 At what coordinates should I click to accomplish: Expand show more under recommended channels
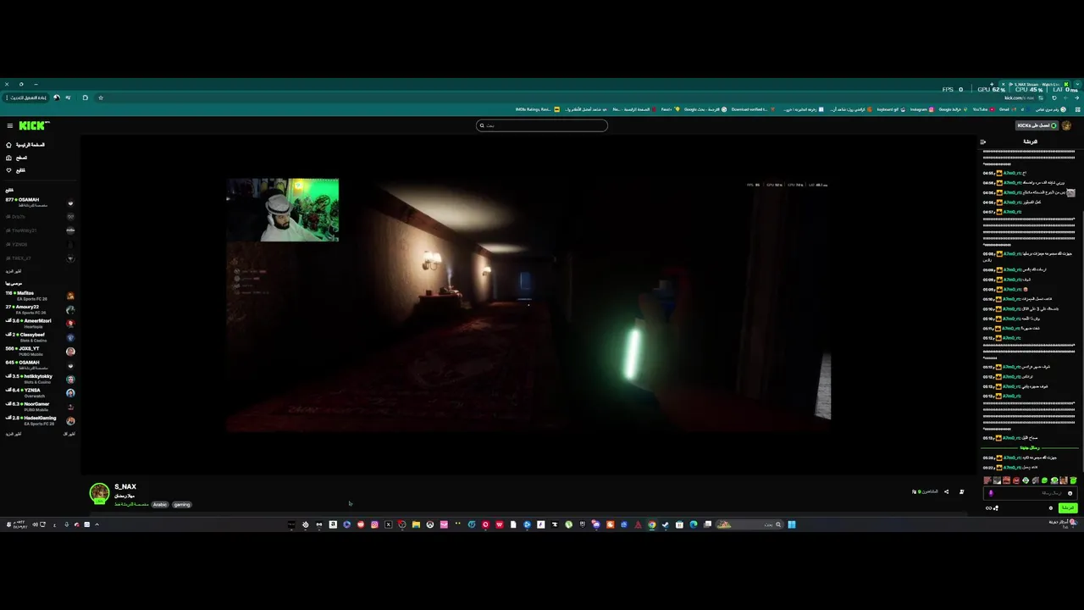click(x=13, y=434)
